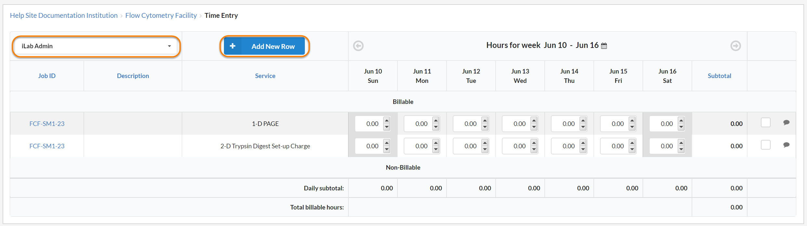Sort by the Subtotal column header

pyautogui.click(x=719, y=76)
